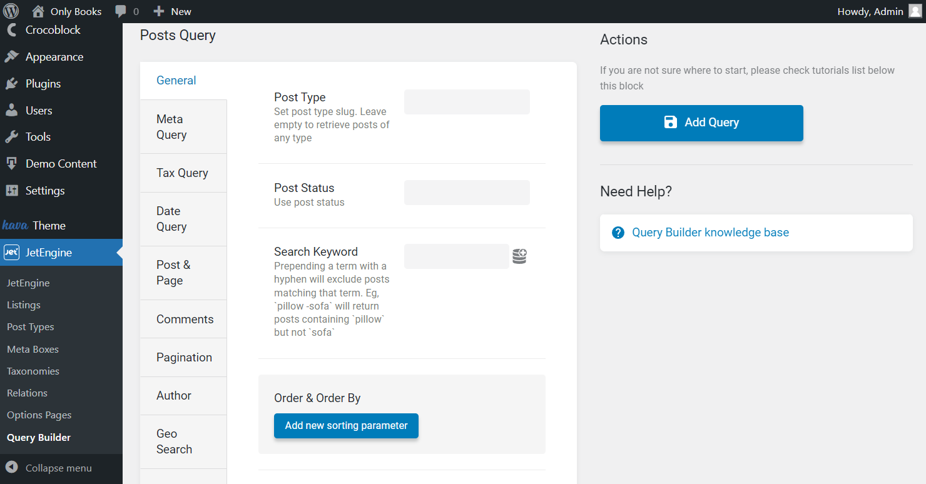Image resolution: width=926 pixels, height=484 pixels.
Task: Open Query Builder knowledge base link
Action: 710,233
